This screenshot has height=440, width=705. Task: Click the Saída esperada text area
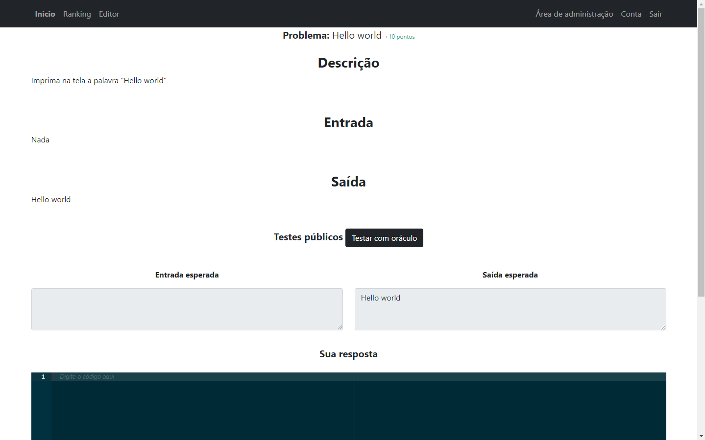coord(511,309)
